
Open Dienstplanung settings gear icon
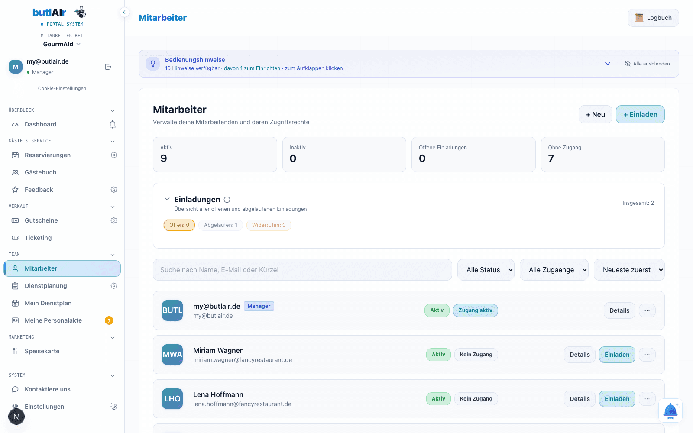114,286
